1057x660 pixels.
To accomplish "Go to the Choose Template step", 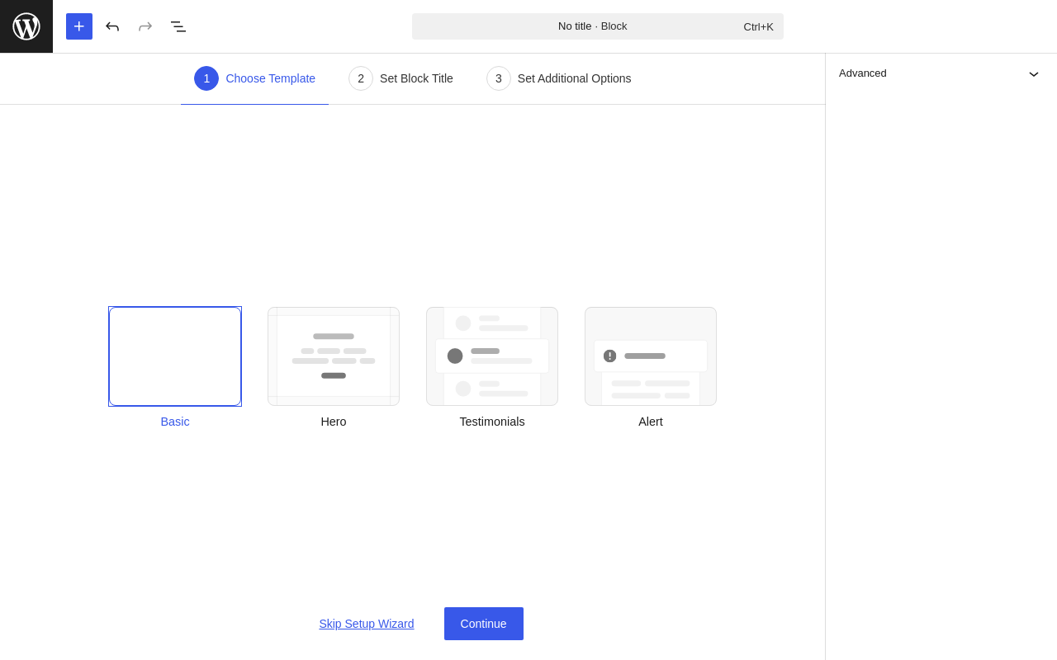I will pos(254,78).
